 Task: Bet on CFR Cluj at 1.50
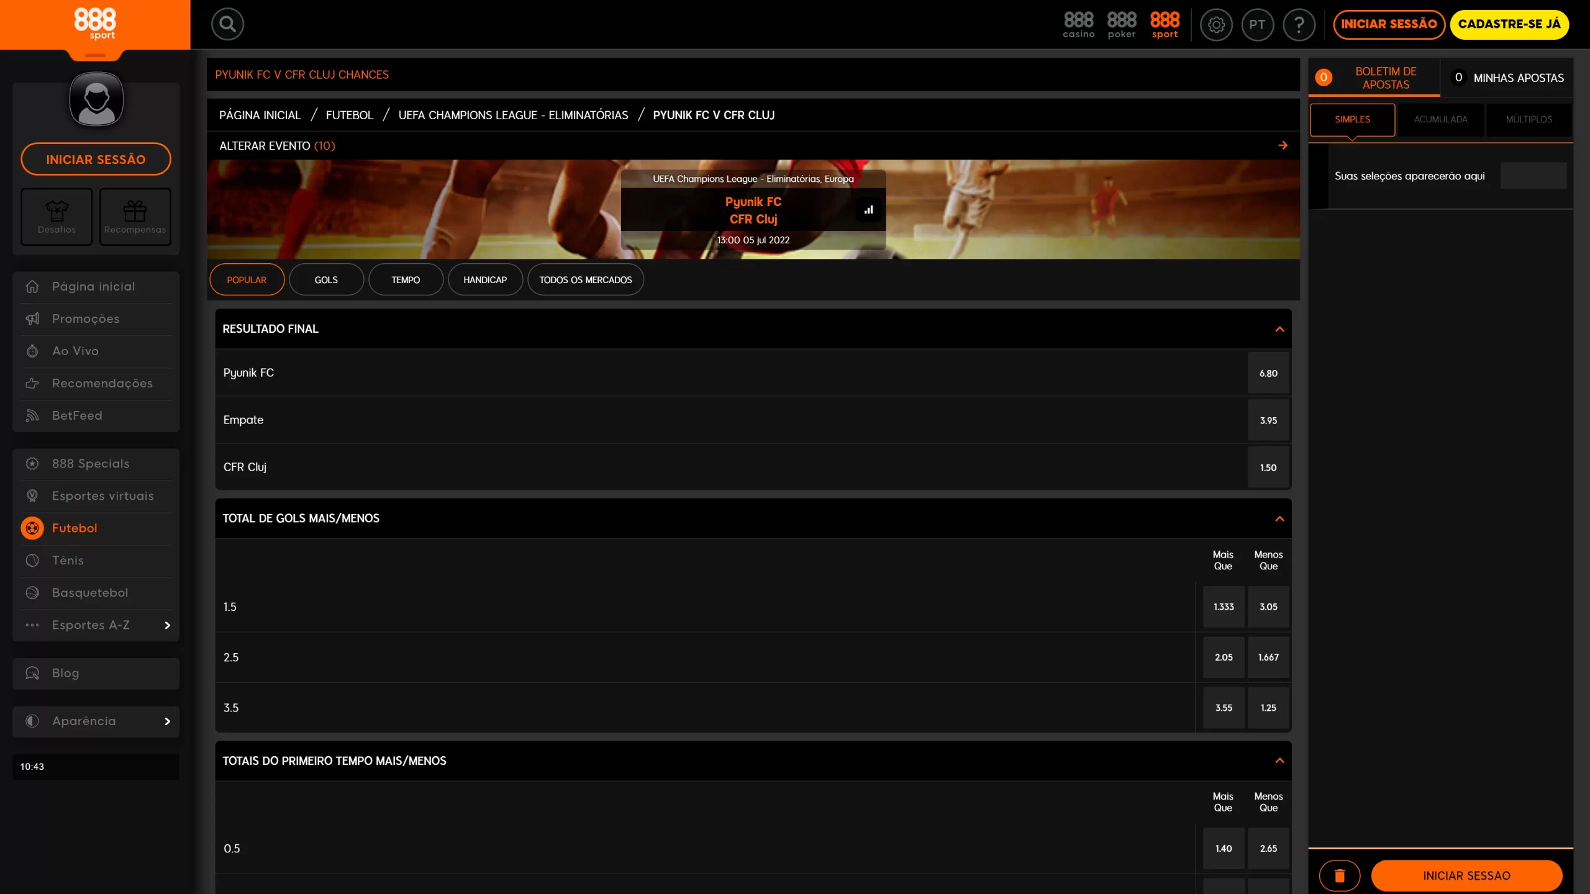(x=1268, y=467)
